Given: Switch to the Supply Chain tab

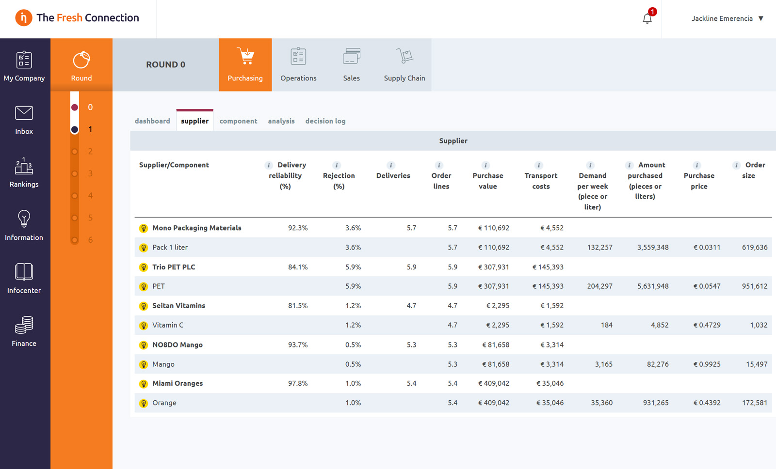Looking at the screenshot, I should 404,65.
